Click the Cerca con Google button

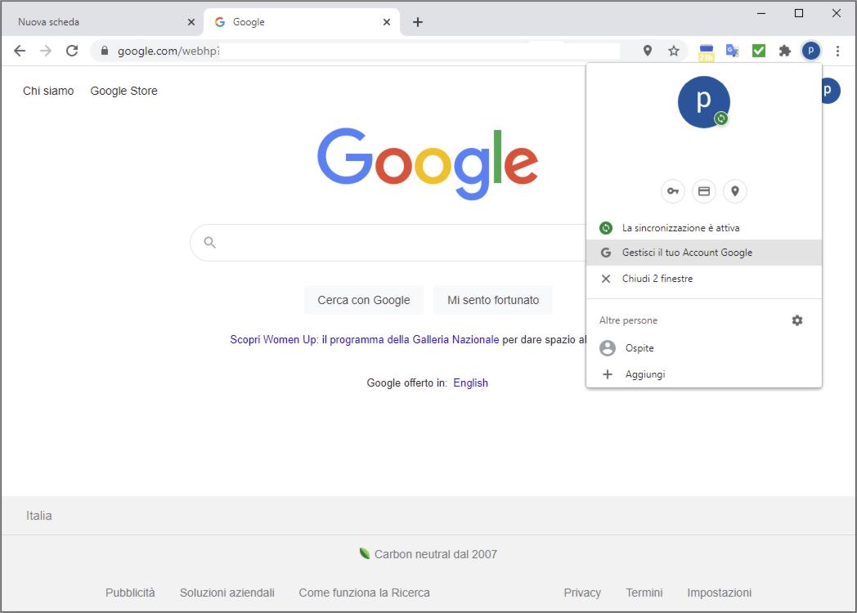363,300
